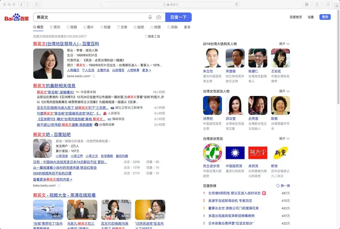The height and width of the screenshot is (229, 340).
Task: Add a new Safari tab
Action: pyautogui.click(x=337, y=6)
